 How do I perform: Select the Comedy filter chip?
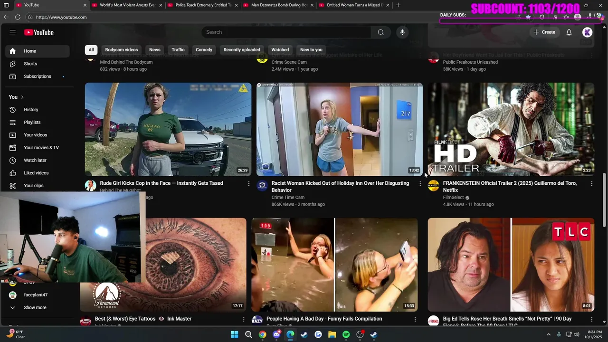click(204, 50)
